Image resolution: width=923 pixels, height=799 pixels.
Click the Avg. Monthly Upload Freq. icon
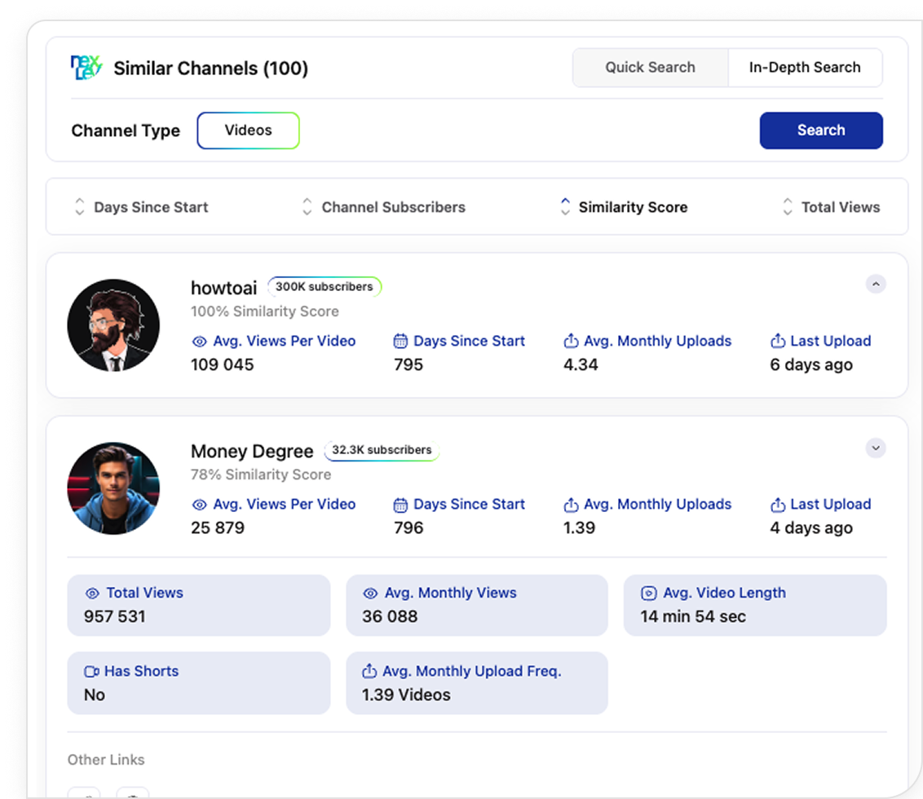(x=369, y=671)
